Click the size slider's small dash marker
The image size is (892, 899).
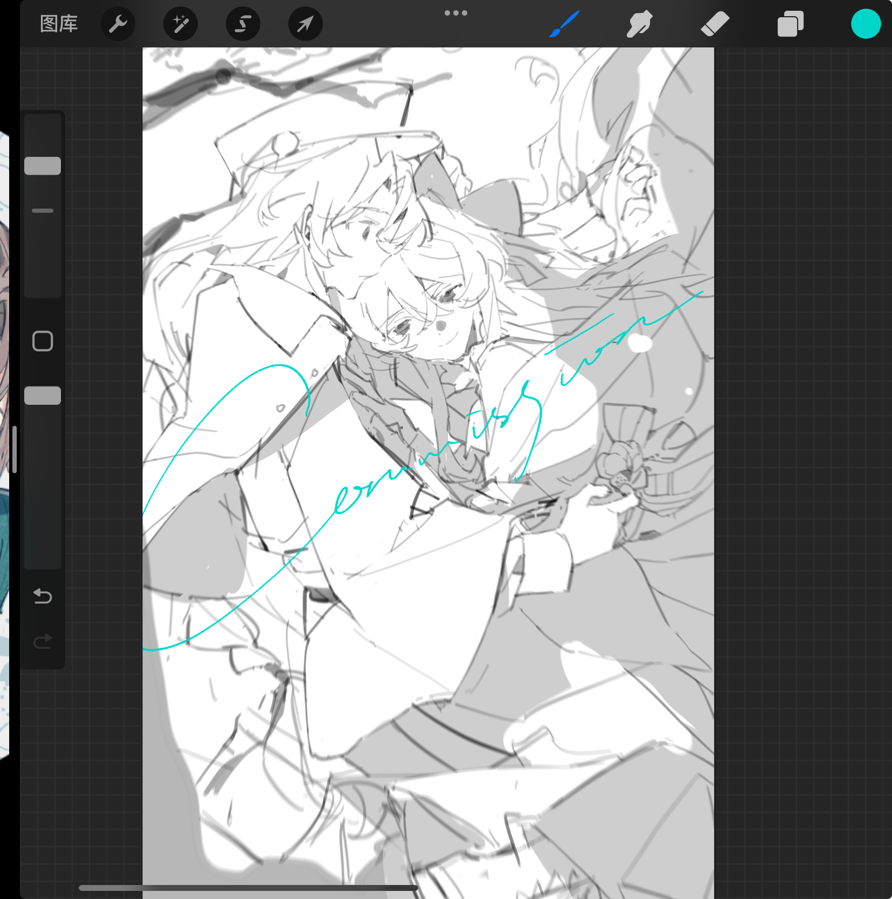(43, 211)
